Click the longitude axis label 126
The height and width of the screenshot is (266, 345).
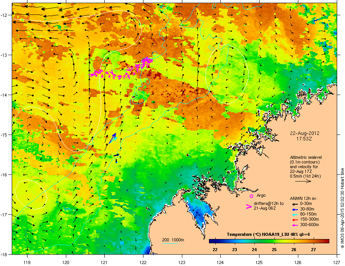(298, 262)
